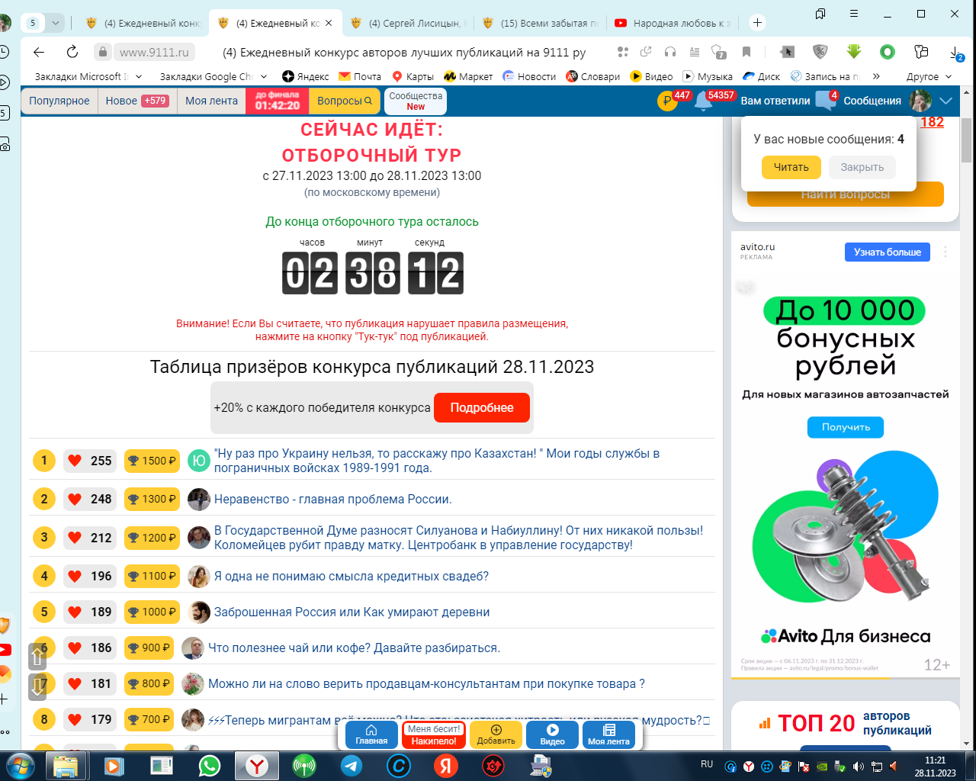976x781 pixels.
Task: Click your profile avatar picture
Action: [921, 100]
